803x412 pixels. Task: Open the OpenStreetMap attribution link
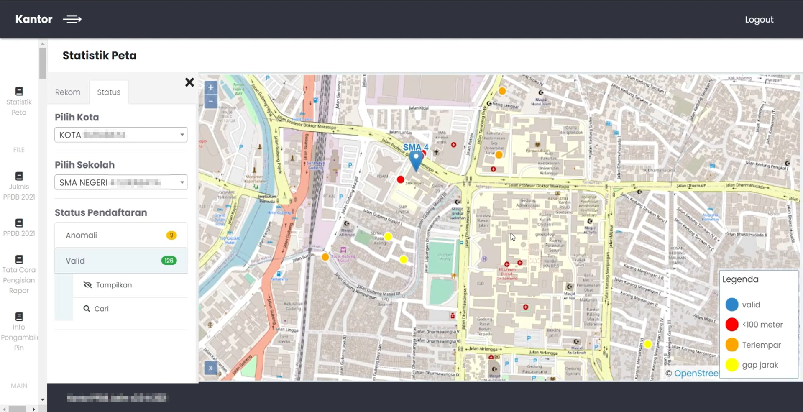click(x=696, y=373)
